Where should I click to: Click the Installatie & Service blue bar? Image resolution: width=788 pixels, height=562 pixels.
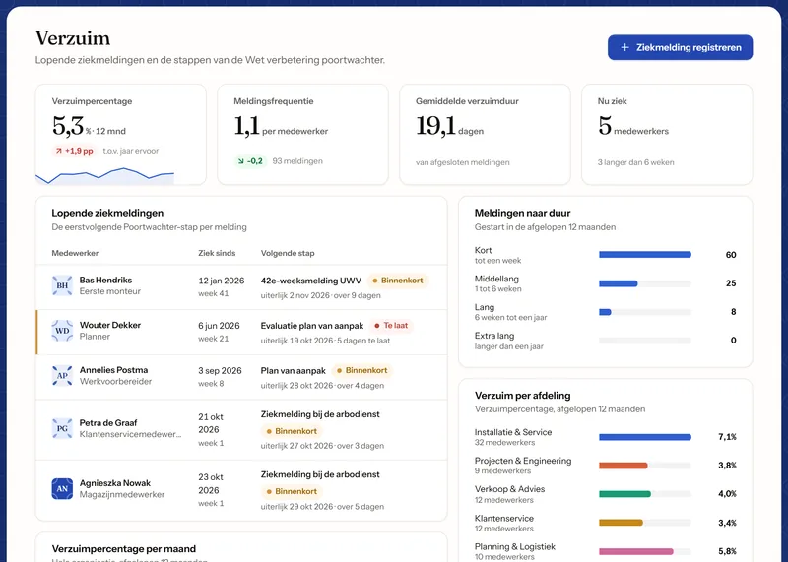pos(645,437)
